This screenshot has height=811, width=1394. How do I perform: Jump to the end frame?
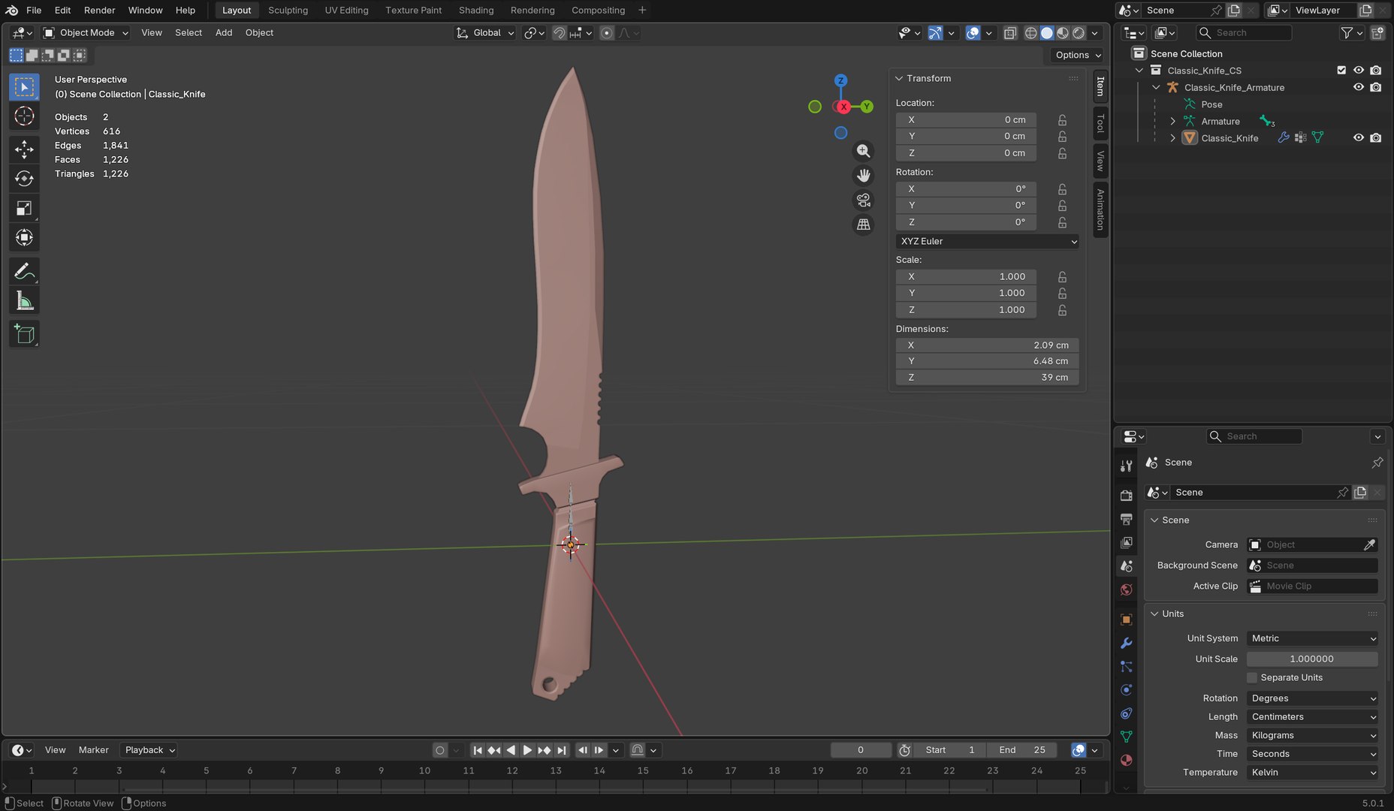(x=561, y=750)
